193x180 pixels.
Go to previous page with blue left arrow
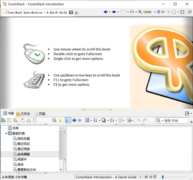(x=106, y=12)
